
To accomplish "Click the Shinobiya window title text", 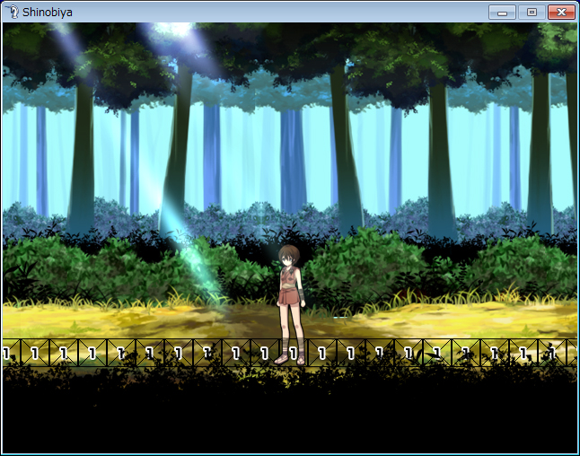I will (x=48, y=13).
